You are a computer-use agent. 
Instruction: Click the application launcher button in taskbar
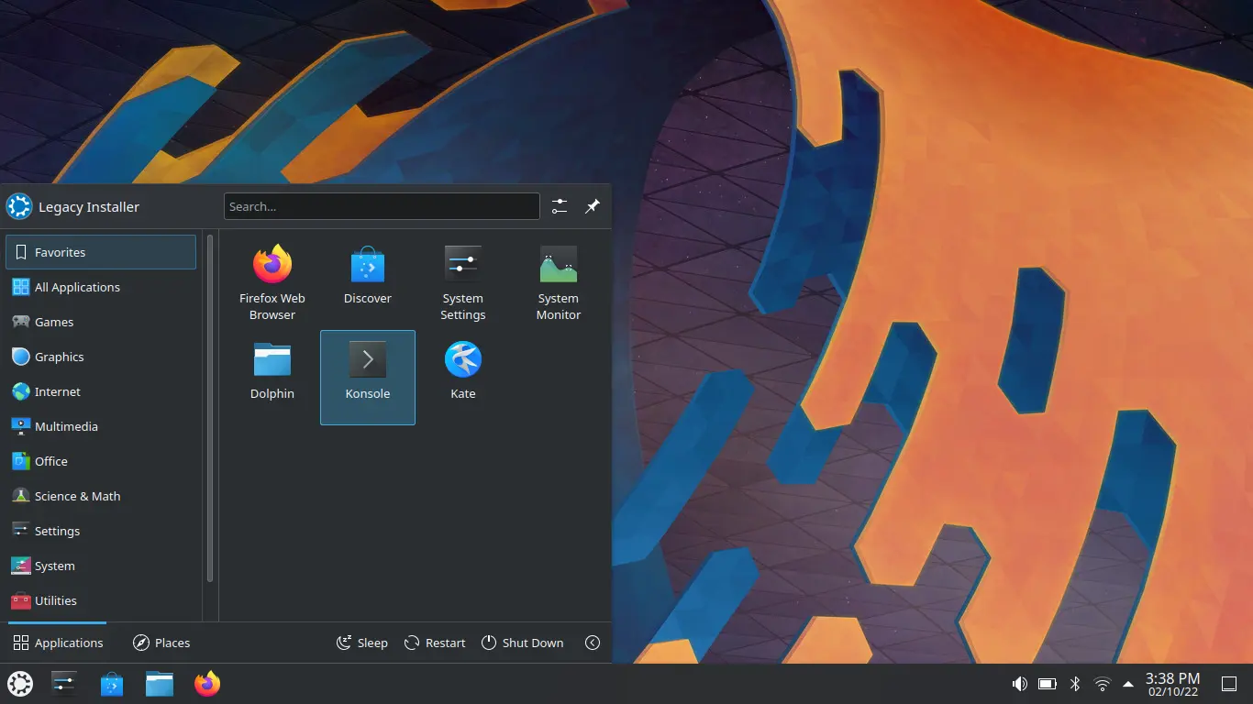tap(20, 684)
